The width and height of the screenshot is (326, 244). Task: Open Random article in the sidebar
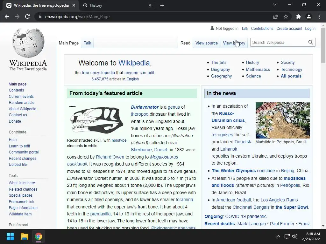[21, 103]
